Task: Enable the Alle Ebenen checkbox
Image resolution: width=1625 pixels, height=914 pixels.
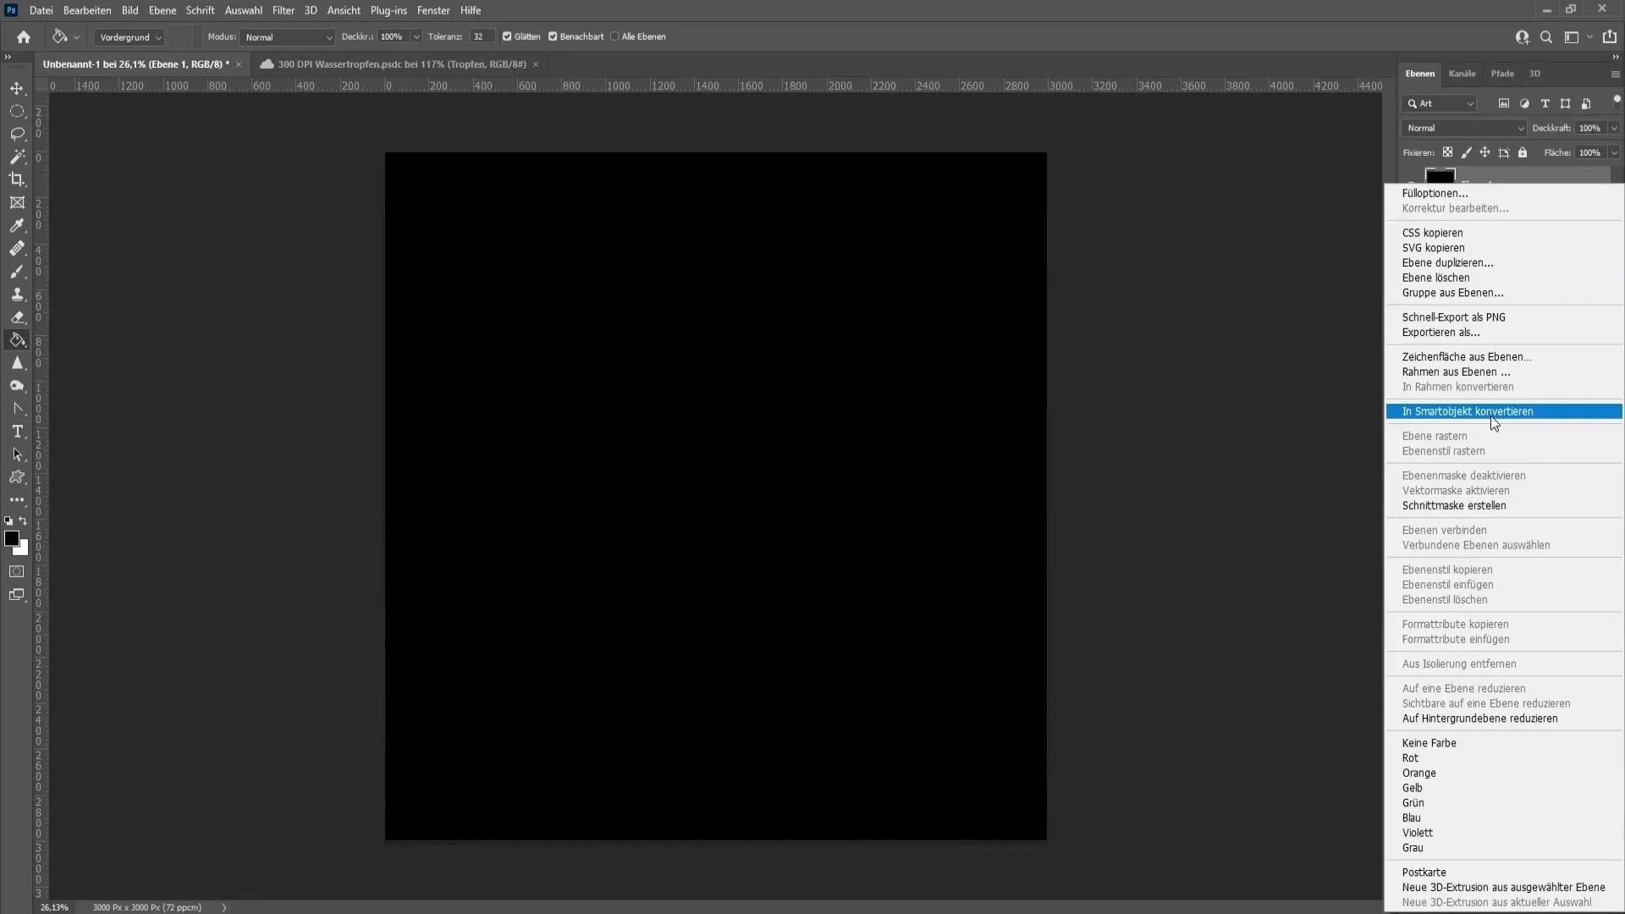Action: coord(614,36)
